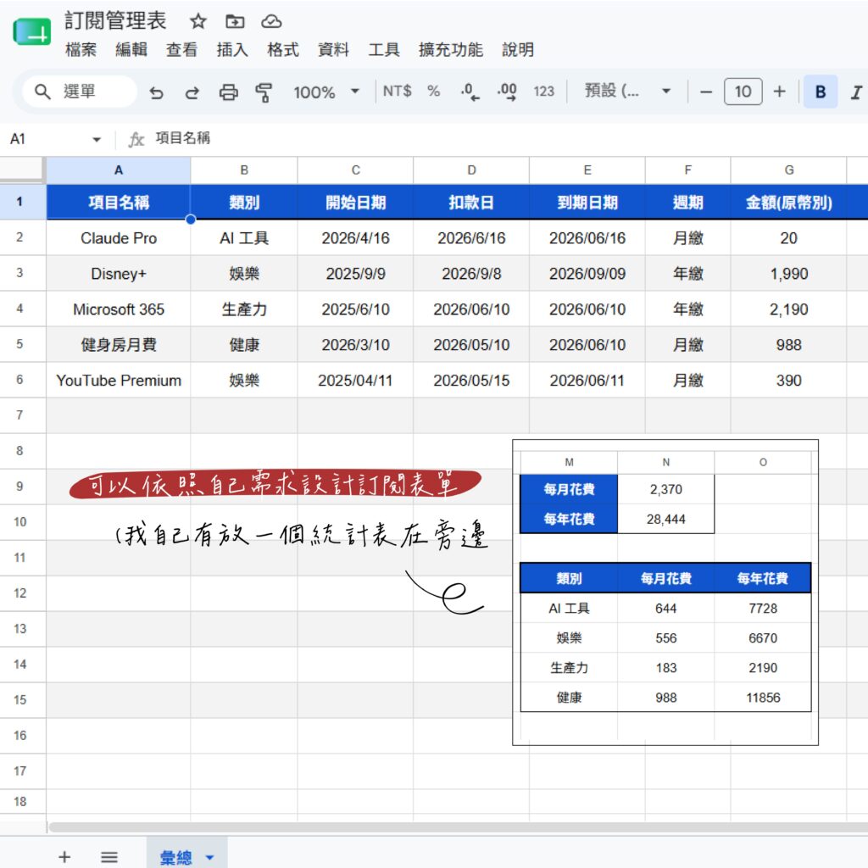
Task: Click the 金額(原幣別) header cell
Action: tap(789, 203)
